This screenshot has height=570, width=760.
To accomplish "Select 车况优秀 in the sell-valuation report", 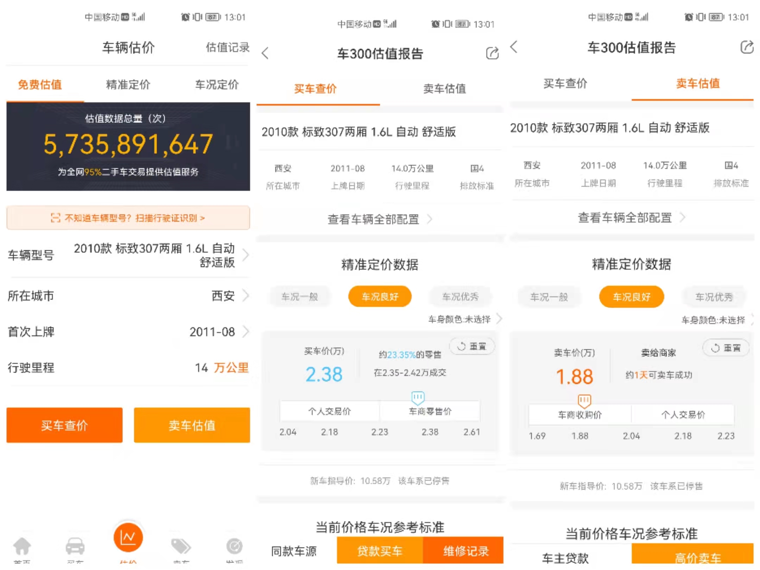I will click(x=714, y=297).
